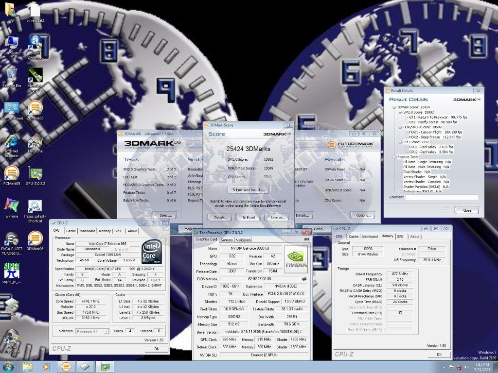Open Windows Media Player taskbar icon

46,367
